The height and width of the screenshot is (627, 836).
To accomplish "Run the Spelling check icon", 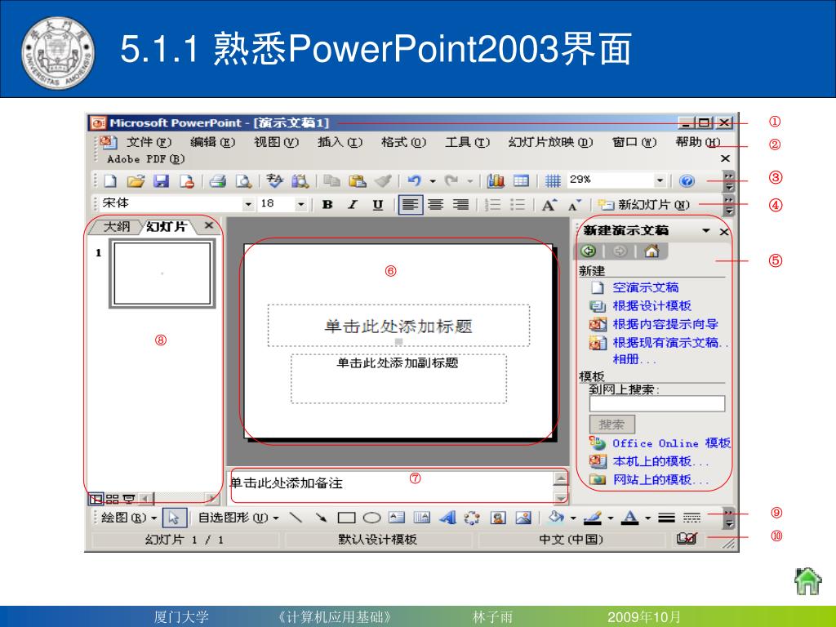I will tap(274, 180).
